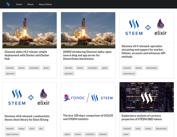Select steem tag on Steemex v0.9 card

[139, 68]
